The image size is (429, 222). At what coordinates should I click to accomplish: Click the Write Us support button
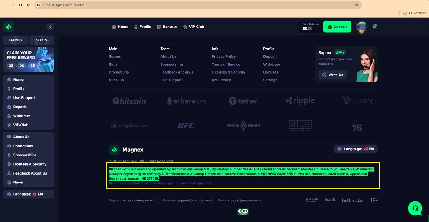(x=332, y=75)
